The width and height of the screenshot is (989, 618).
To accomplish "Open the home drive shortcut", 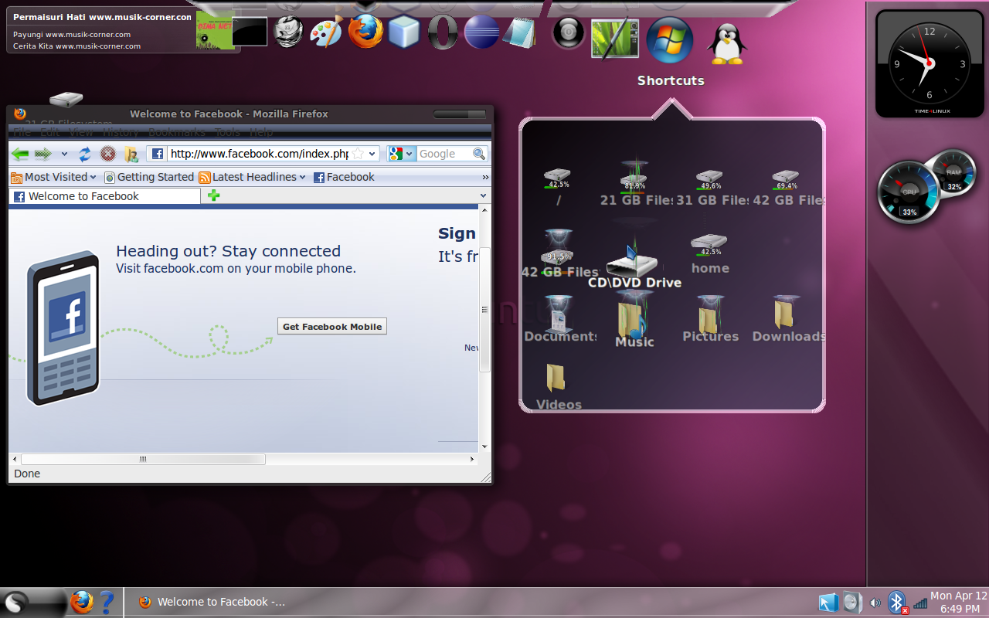I will (709, 255).
